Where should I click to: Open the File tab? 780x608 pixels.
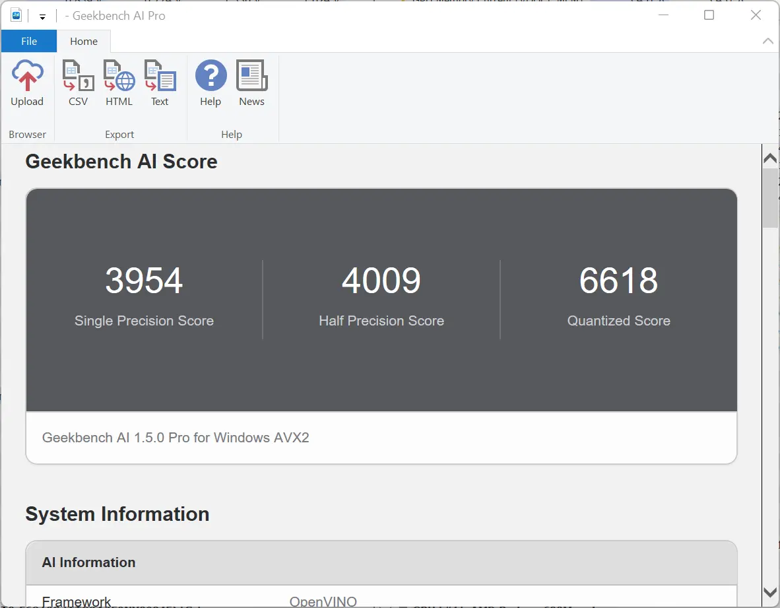[29, 41]
